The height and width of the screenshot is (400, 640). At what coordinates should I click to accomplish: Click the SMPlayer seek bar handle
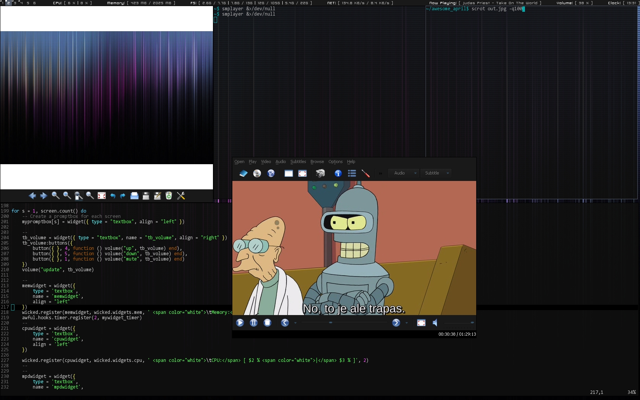click(x=331, y=322)
